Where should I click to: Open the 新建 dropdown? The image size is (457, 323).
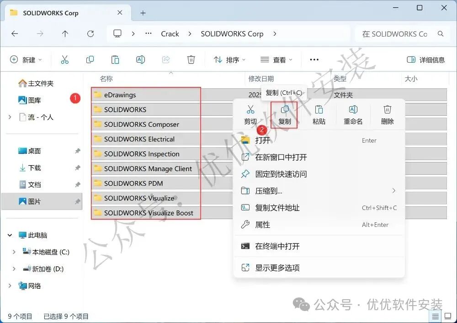pos(26,60)
